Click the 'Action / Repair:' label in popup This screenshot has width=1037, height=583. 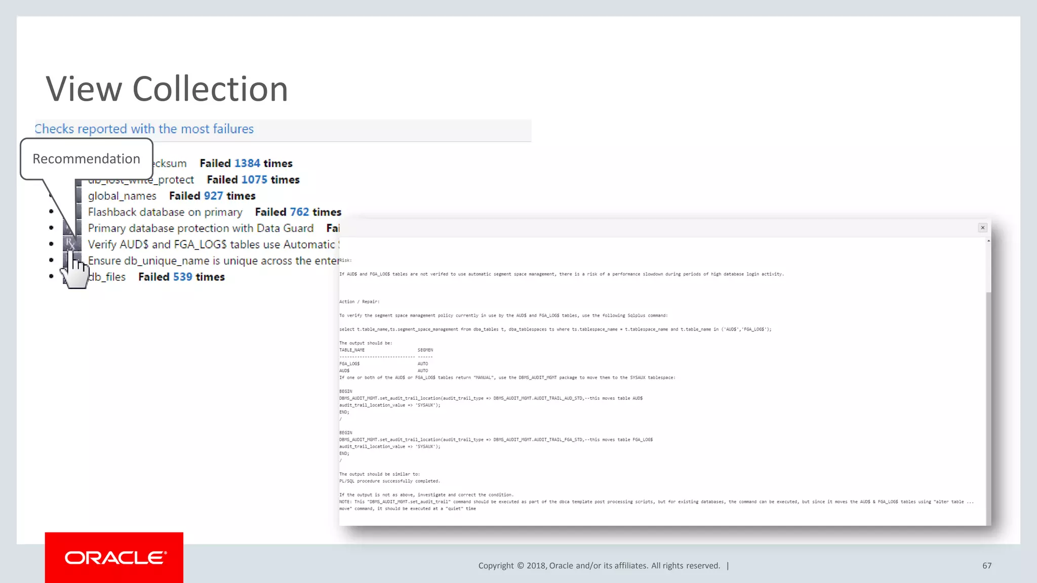coord(359,302)
